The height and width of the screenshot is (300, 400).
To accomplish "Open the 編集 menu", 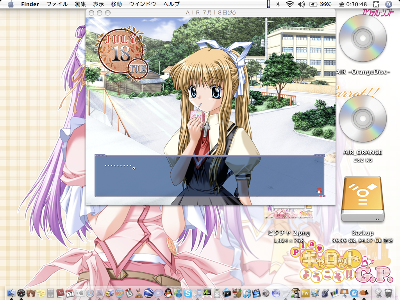I will pos(80,4).
